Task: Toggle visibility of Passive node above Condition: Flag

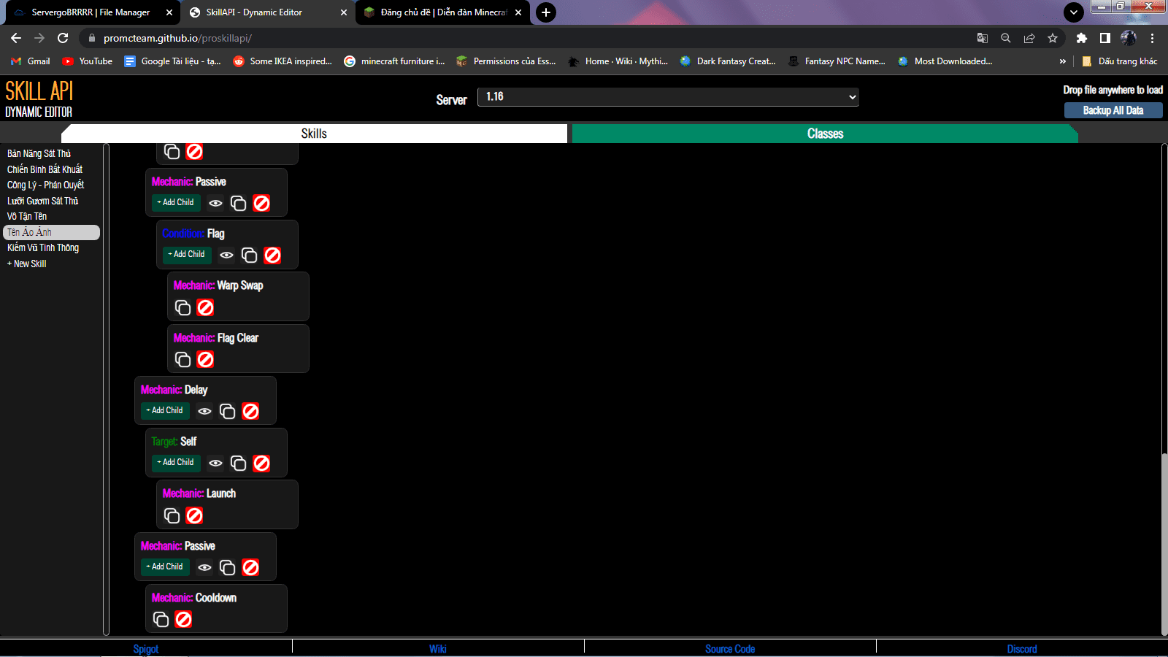Action: tap(215, 203)
